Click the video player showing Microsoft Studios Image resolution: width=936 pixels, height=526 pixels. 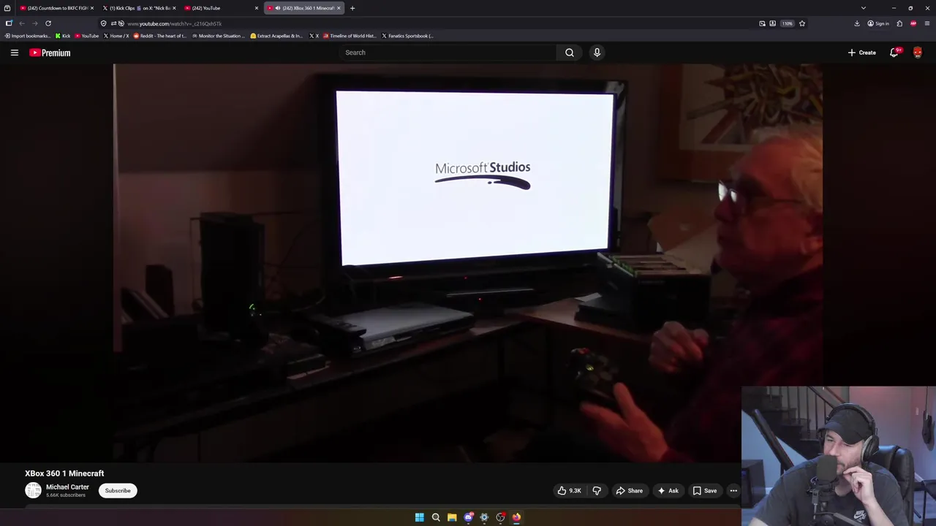point(468,263)
